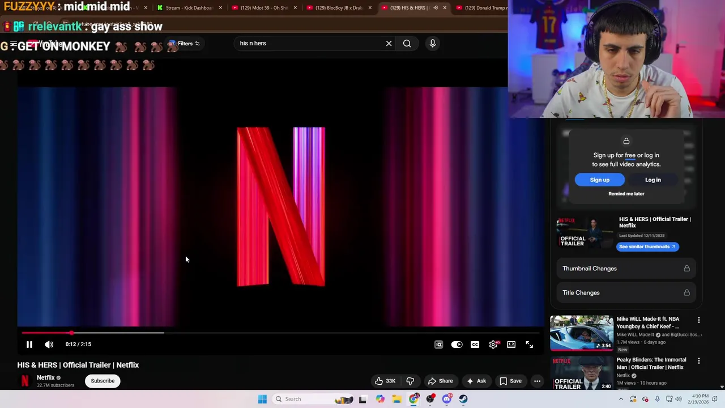Open Chrome from the taskbar
Image resolution: width=725 pixels, height=408 pixels.
click(413, 399)
